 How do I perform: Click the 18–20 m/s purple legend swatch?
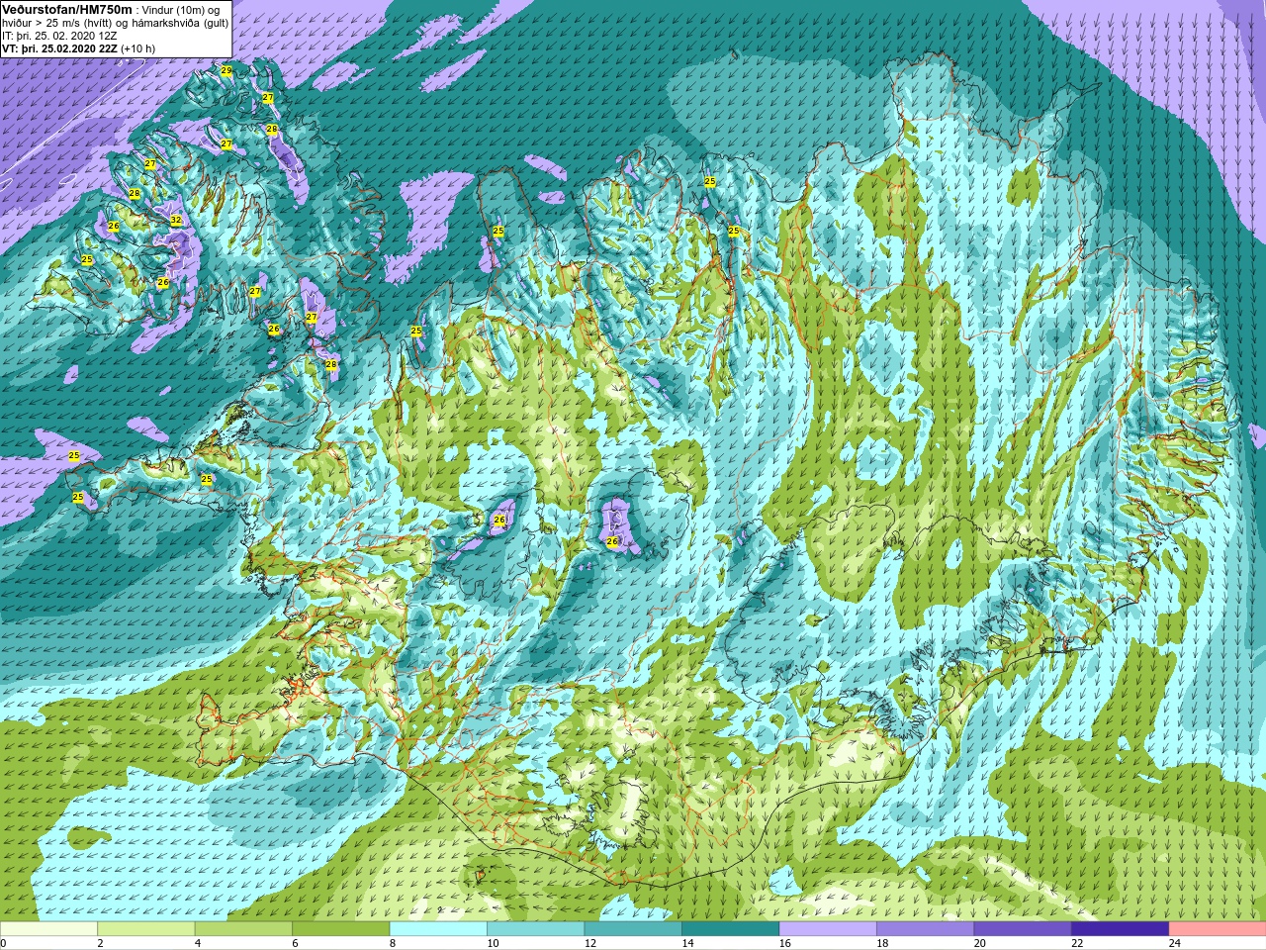(x=926, y=929)
